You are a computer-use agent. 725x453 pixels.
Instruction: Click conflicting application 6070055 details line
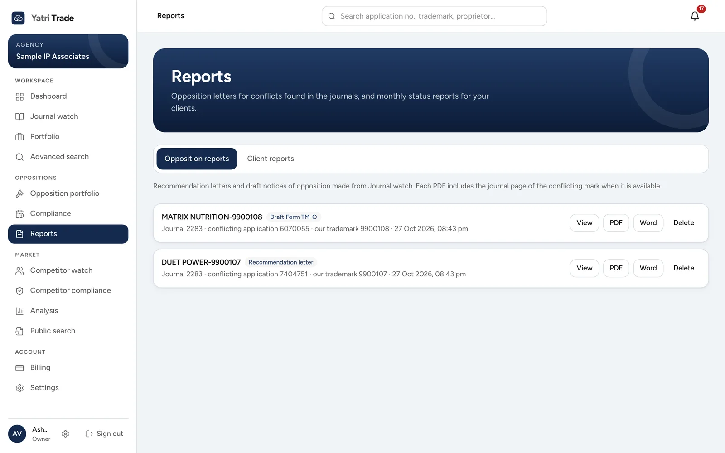coord(315,229)
